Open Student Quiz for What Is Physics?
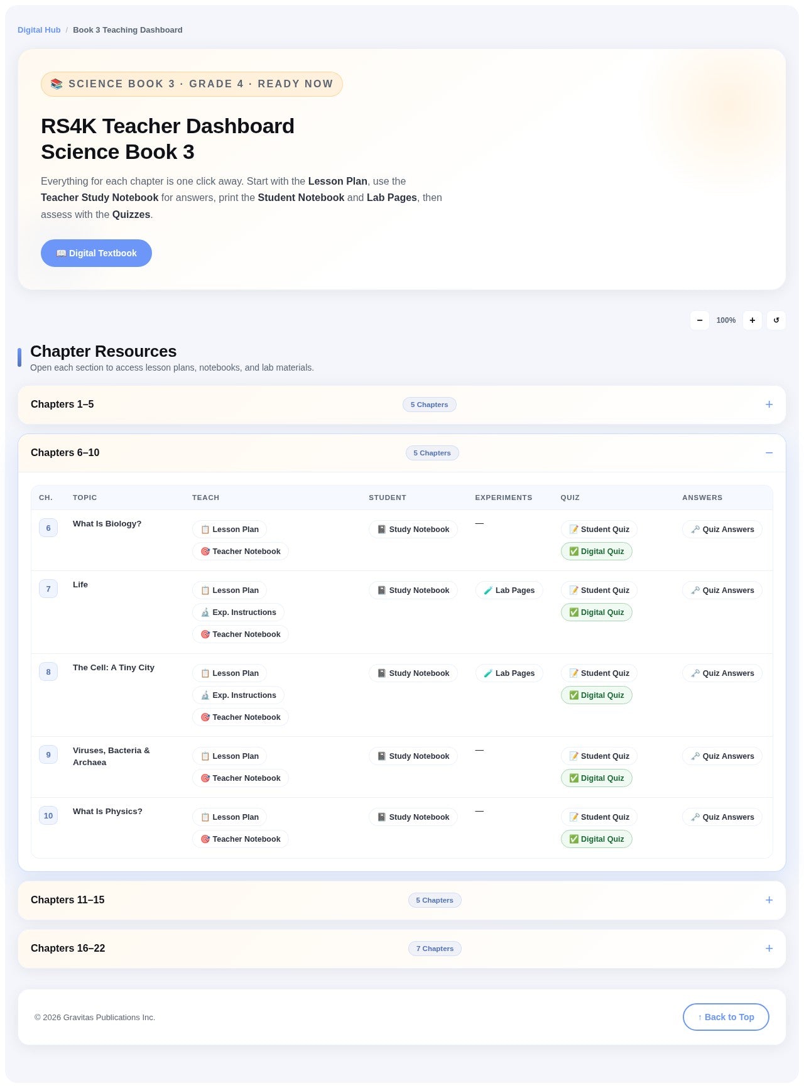This screenshot has width=804, height=1088. (x=599, y=817)
